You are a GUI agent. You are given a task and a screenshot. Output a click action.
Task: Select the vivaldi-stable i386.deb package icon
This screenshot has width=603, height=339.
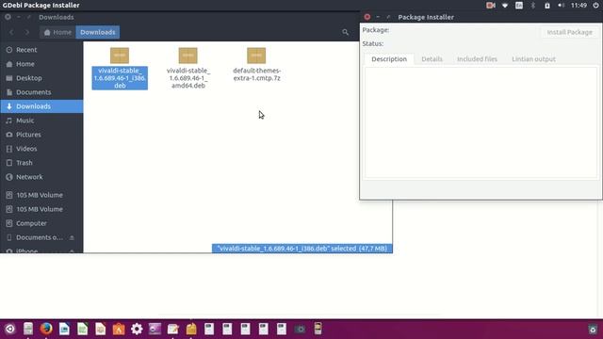(120, 56)
